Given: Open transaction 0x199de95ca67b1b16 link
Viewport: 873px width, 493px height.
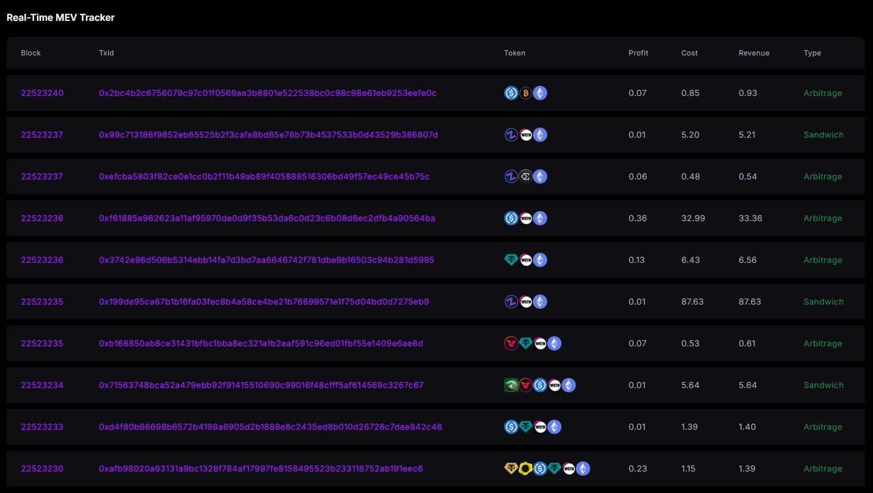Looking at the screenshot, I should pyautogui.click(x=264, y=302).
